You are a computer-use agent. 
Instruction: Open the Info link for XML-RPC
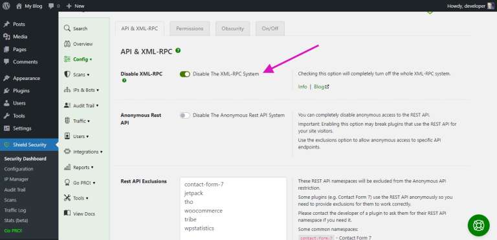[x=302, y=86]
